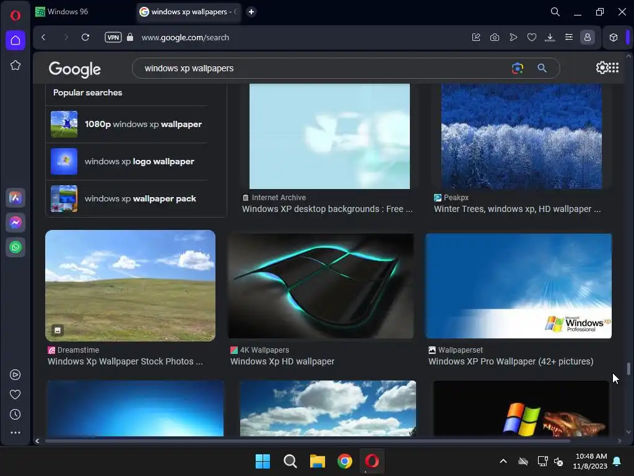Open the downloads icon
The height and width of the screenshot is (476, 634).
(550, 37)
